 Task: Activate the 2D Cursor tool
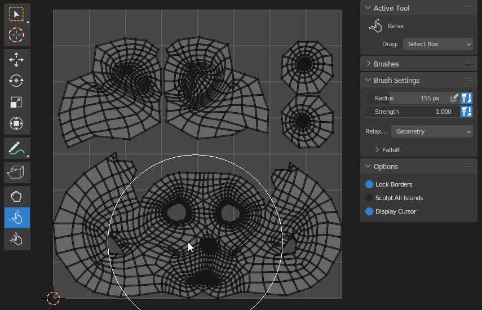[17, 35]
